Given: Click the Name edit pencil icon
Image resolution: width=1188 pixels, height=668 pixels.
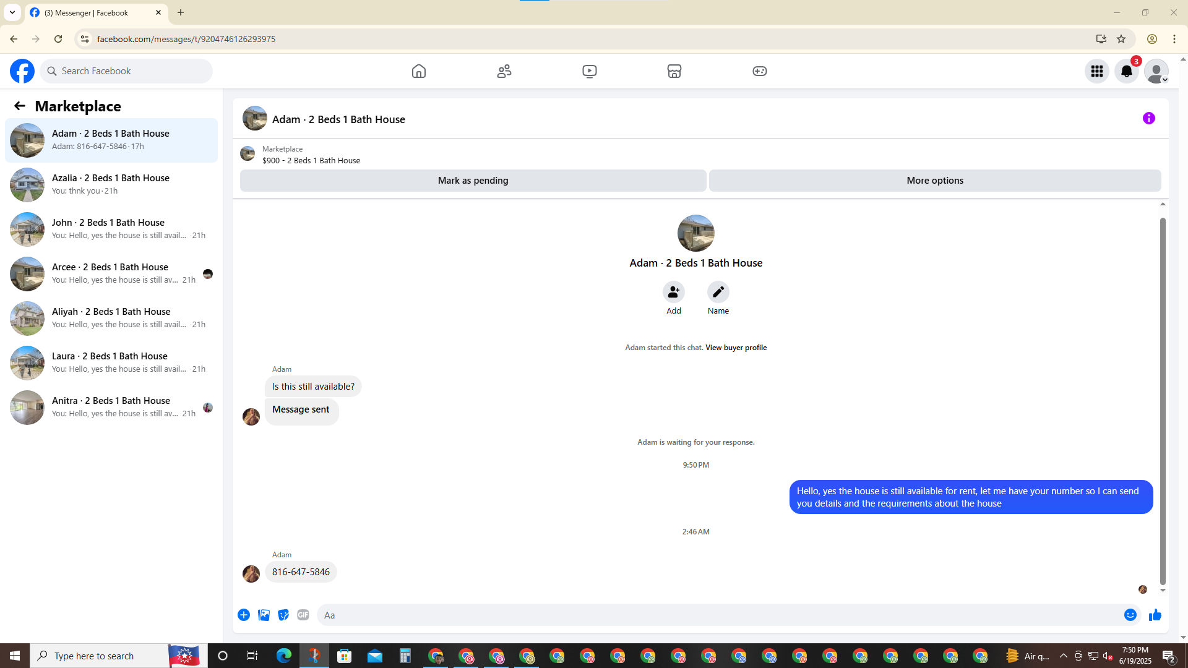Looking at the screenshot, I should pos(718,292).
